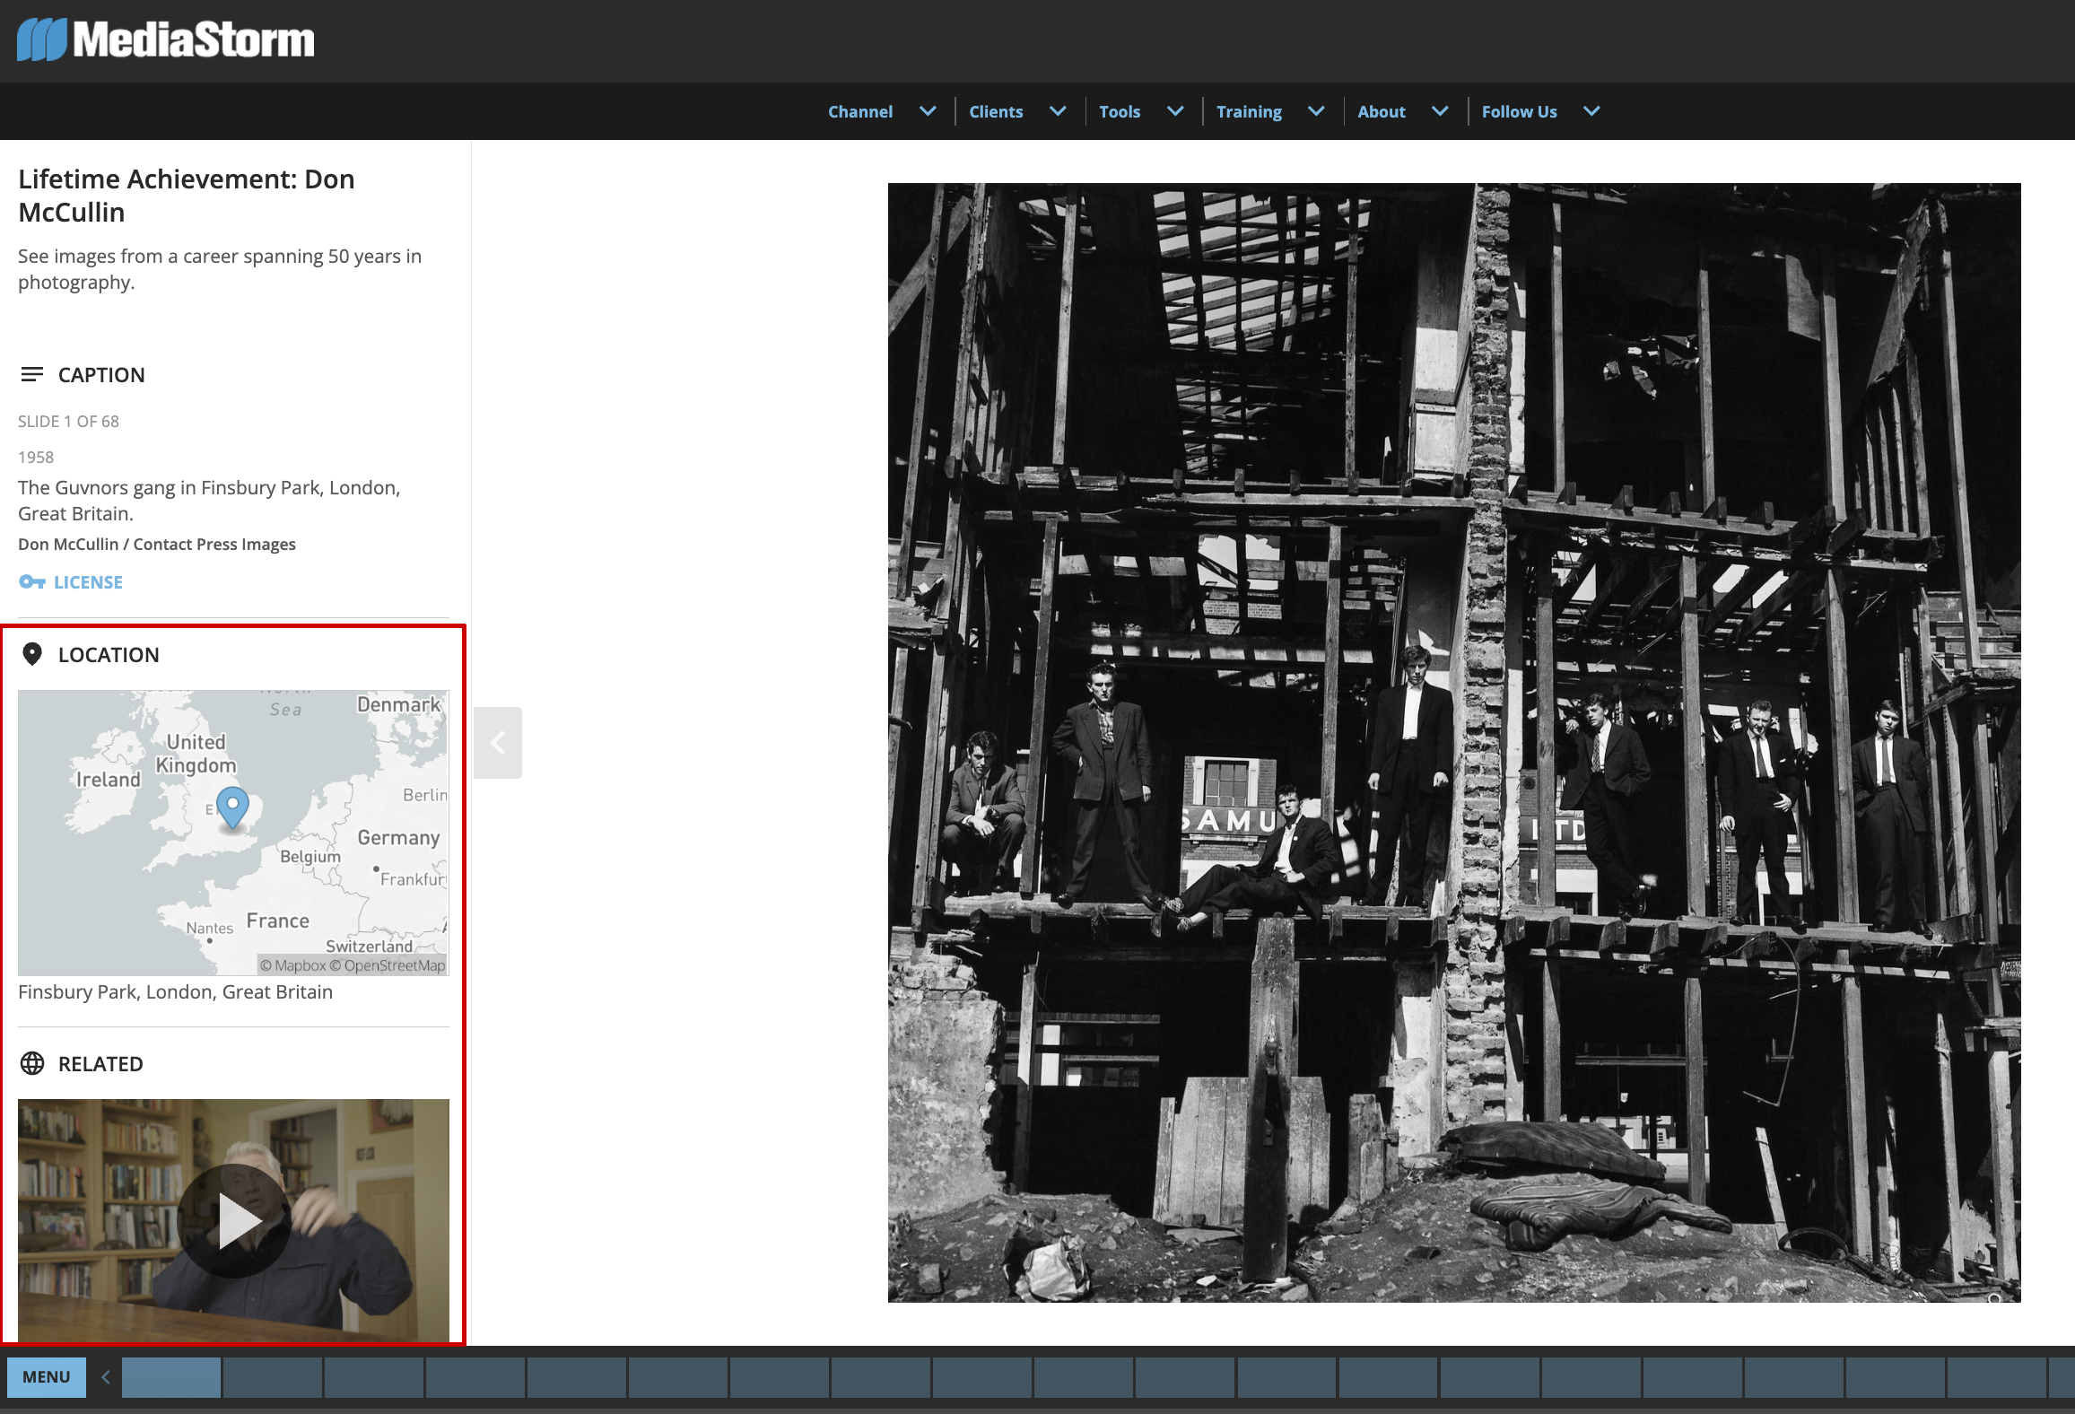This screenshot has height=1414, width=2075.
Task: Open the LICENSE link
Action: point(88,582)
